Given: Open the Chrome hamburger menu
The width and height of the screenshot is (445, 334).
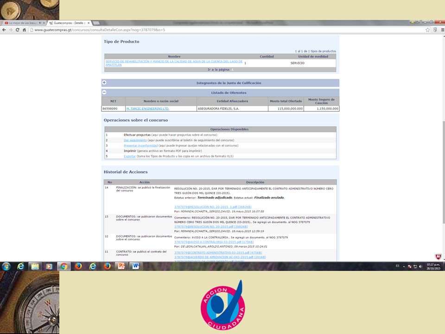Looking at the screenshot, I should [442, 30].
